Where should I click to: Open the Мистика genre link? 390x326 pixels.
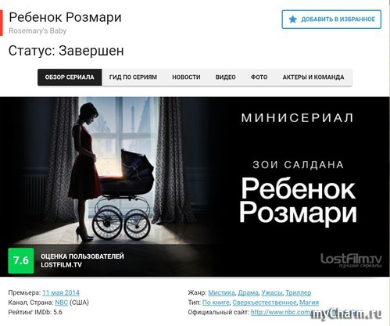tap(221, 292)
